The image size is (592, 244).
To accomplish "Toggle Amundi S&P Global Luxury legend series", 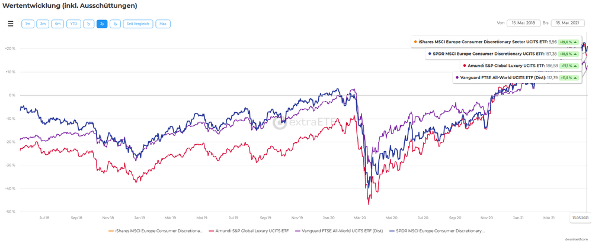I will click(249, 231).
